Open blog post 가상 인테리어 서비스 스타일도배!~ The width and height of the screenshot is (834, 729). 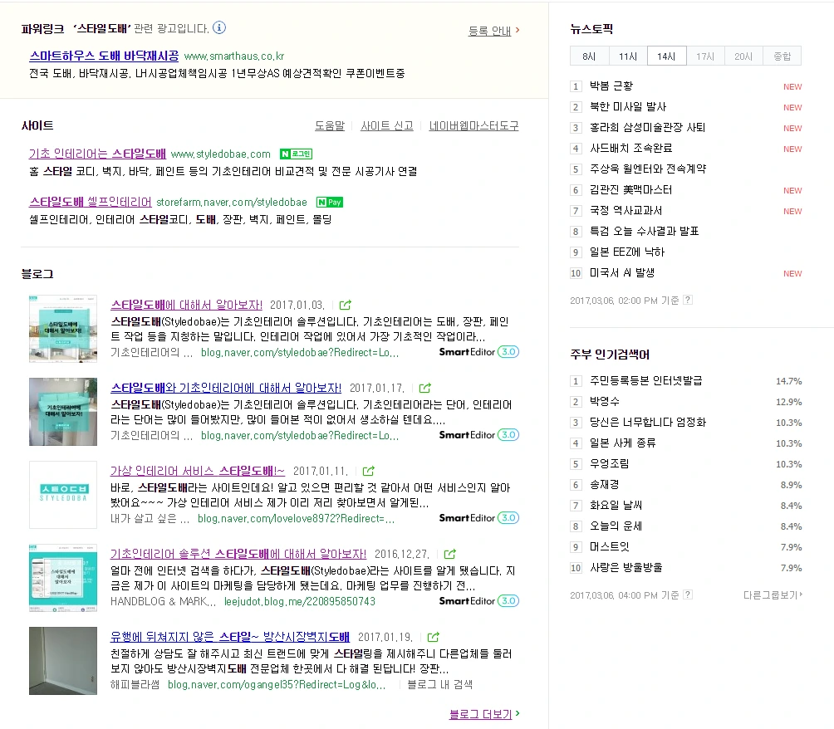click(x=198, y=471)
